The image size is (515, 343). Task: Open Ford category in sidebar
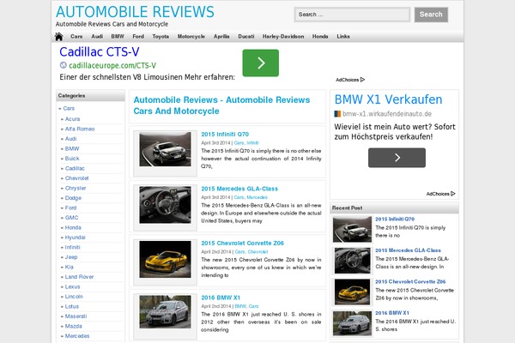pyautogui.click(x=70, y=208)
